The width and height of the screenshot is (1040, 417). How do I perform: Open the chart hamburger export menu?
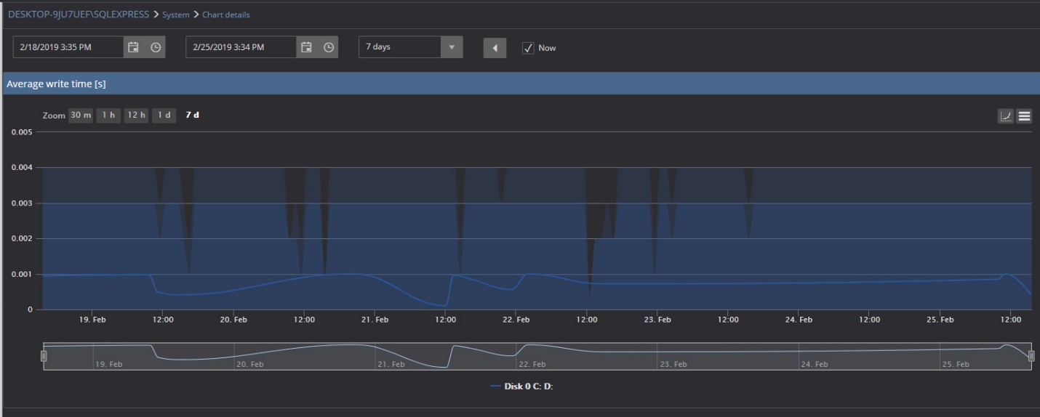click(1024, 116)
